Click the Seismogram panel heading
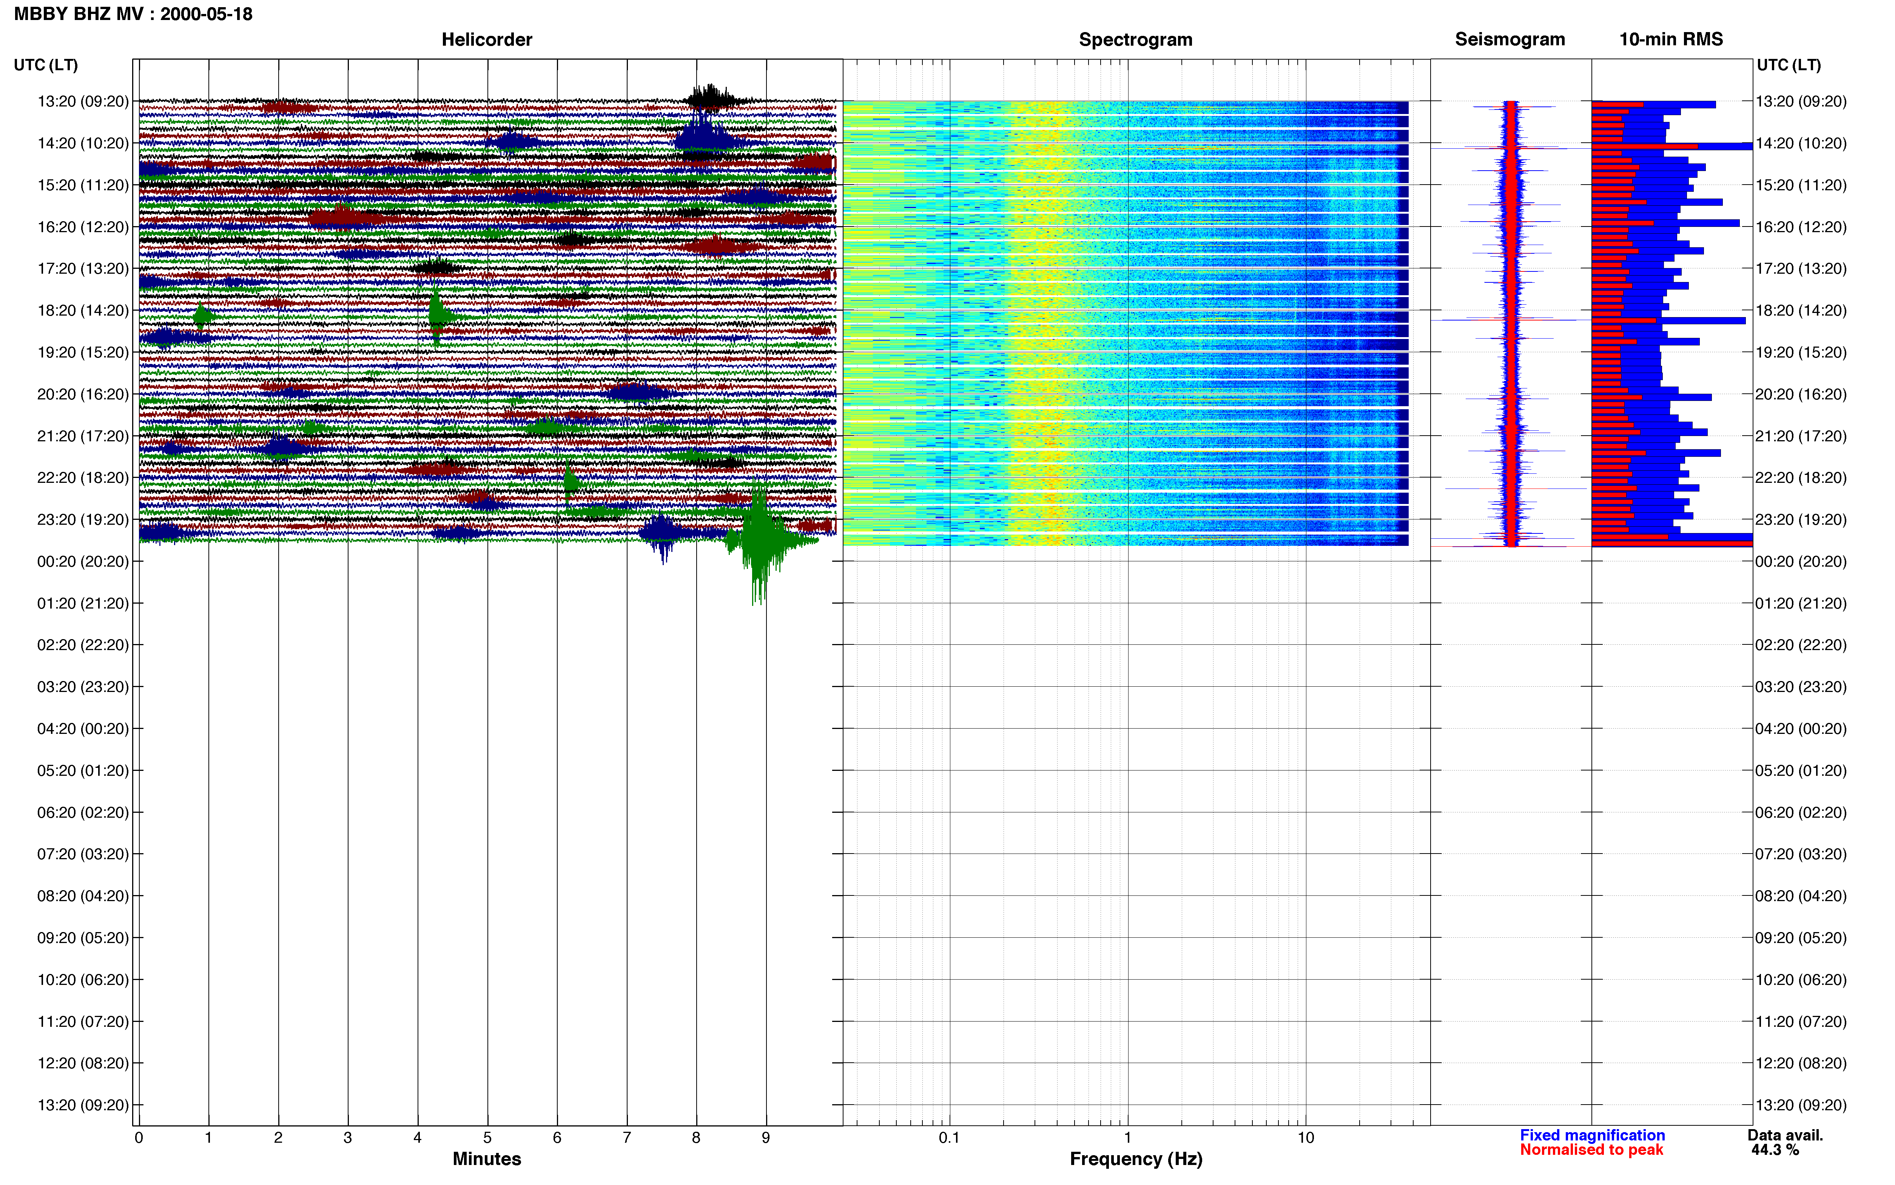 (x=1510, y=39)
